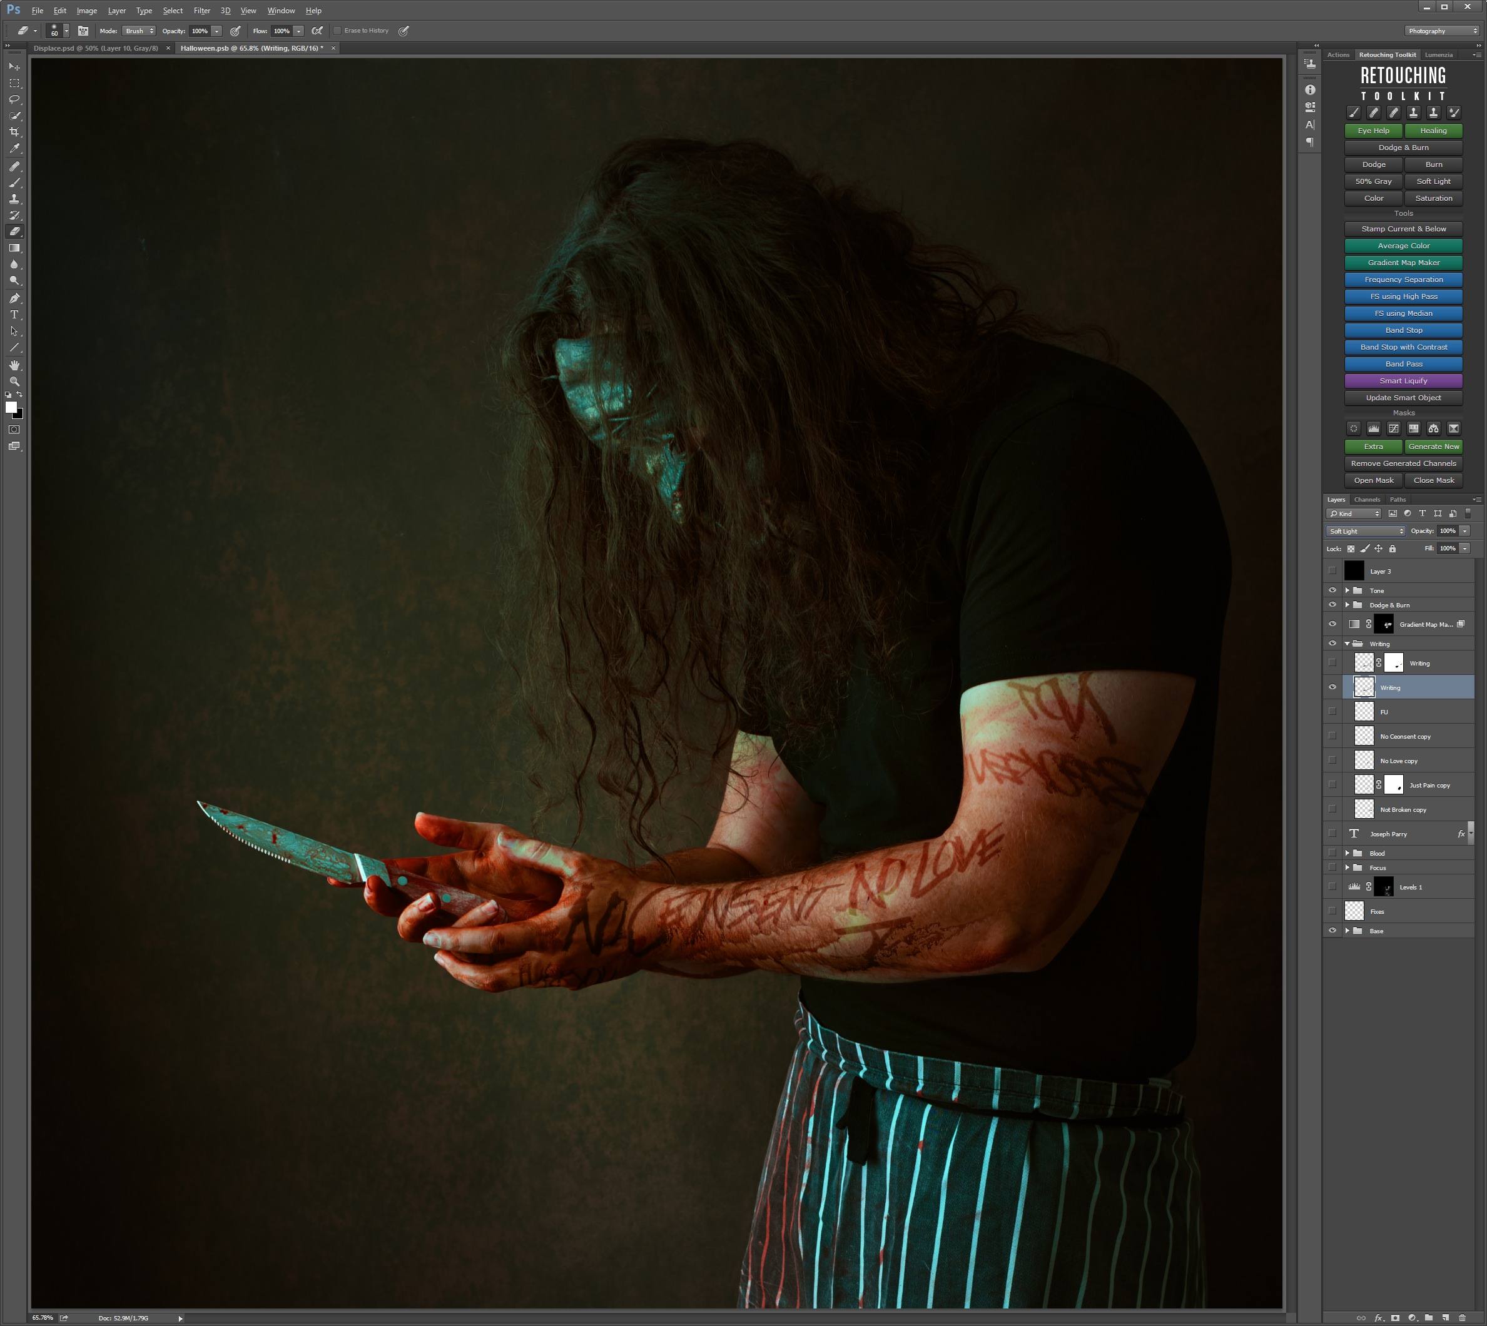Screen dimensions: 1487x1326
Task: Select the Crop tool
Action: coord(14,132)
